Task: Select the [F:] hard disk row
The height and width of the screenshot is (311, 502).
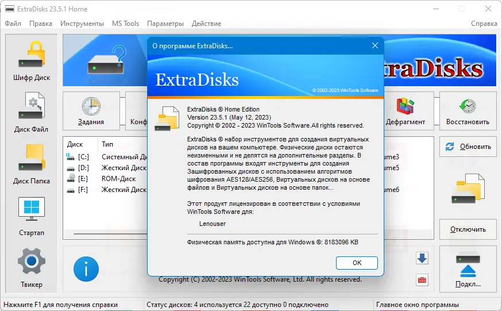Action: [x=106, y=190]
